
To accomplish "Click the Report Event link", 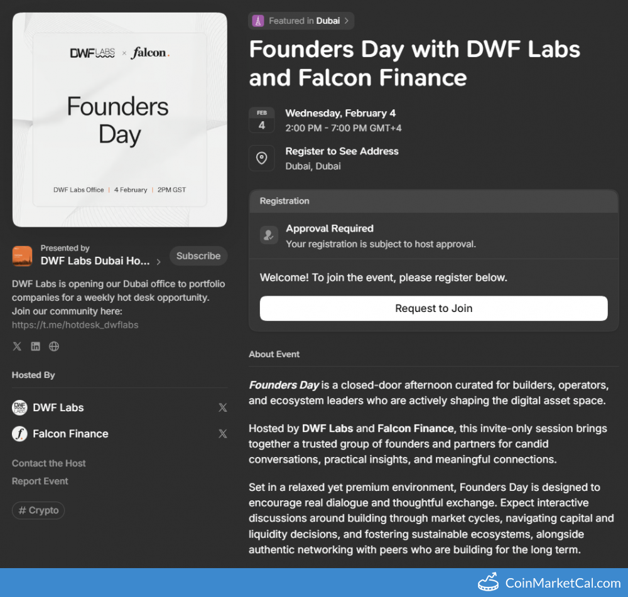I will 40,481.
